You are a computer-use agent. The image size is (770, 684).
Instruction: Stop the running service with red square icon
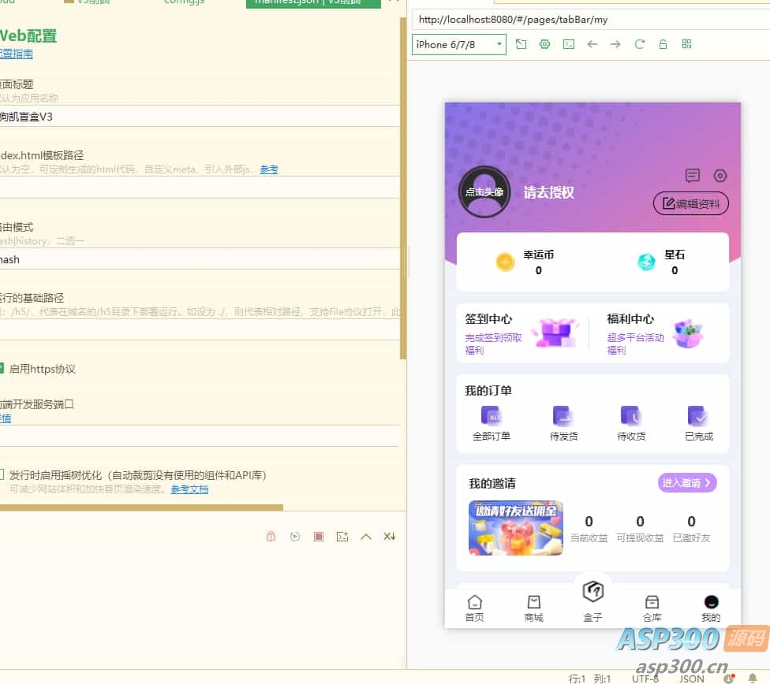(x=319, y=536)
